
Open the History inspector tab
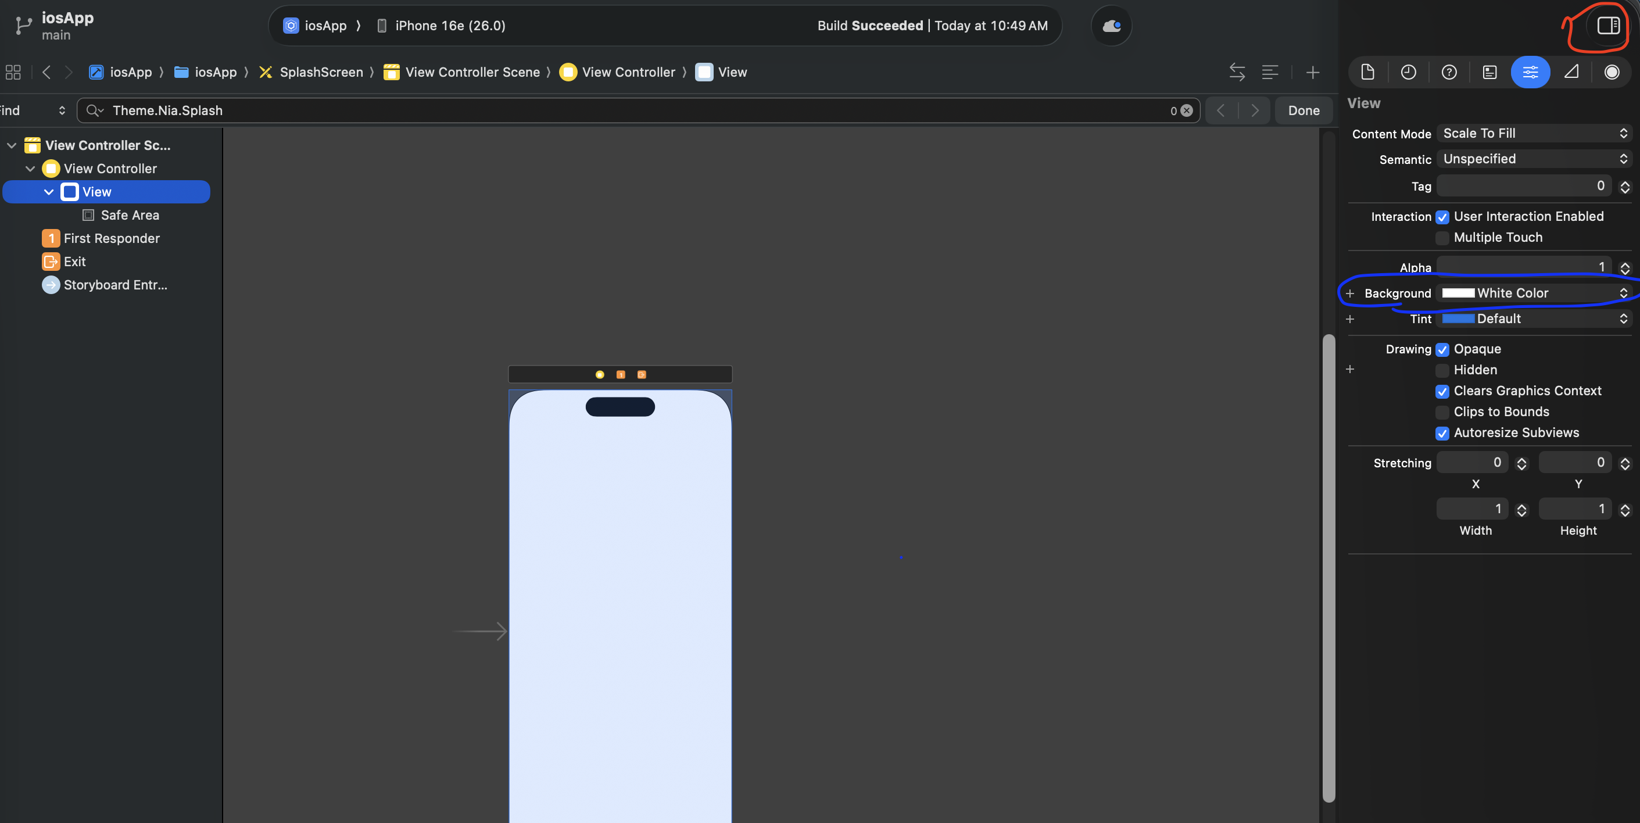(x=1408, y=72)
